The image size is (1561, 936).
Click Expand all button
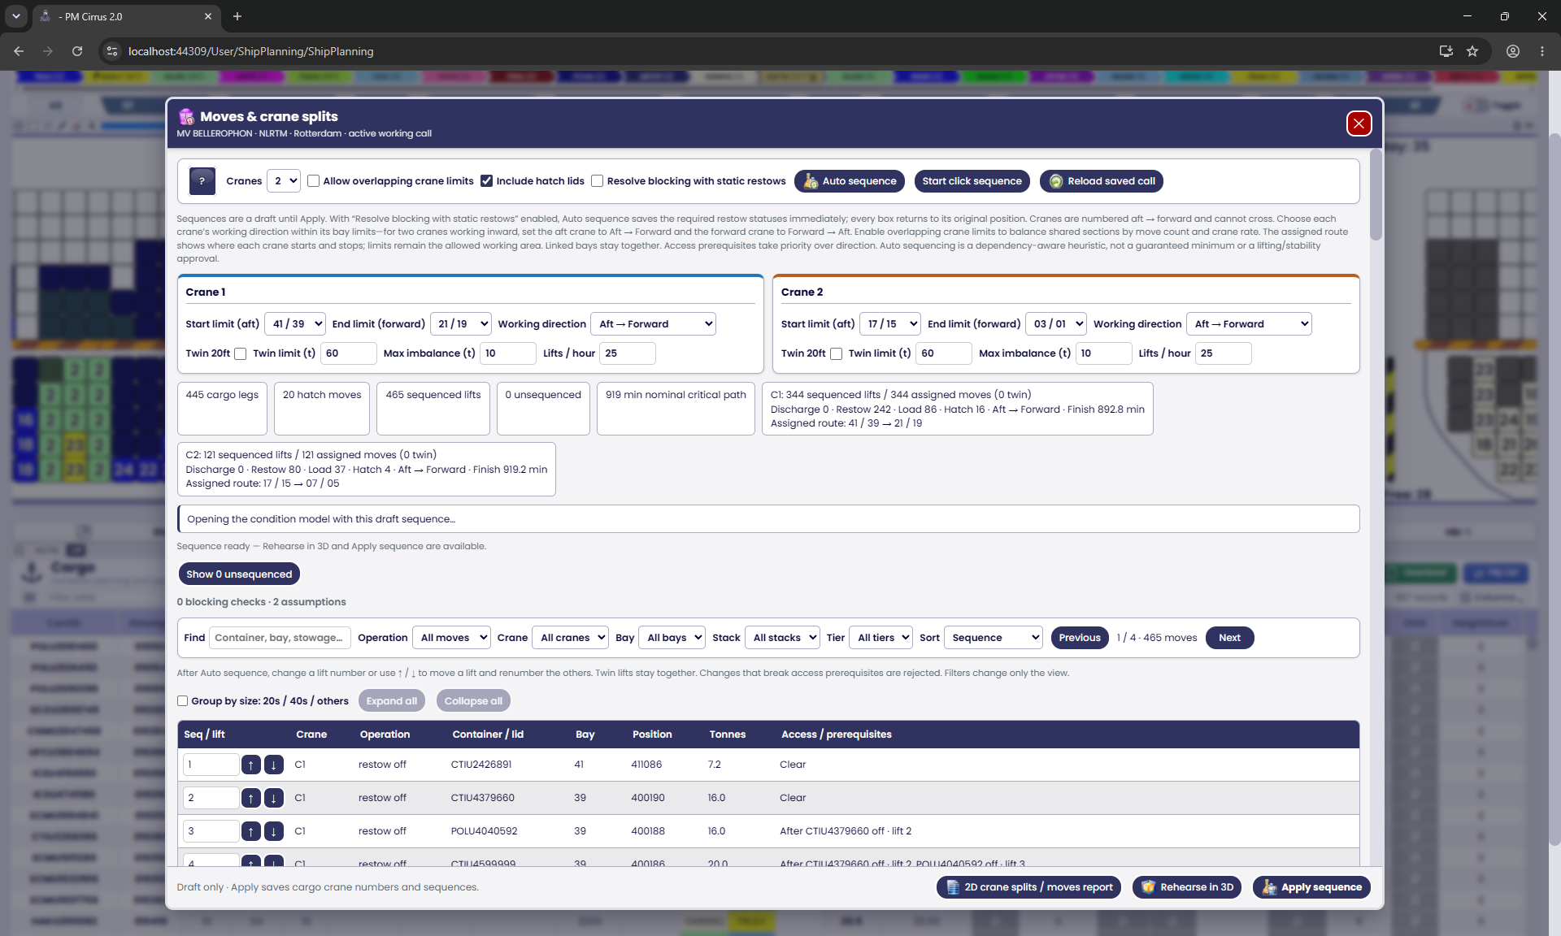[x=391, y=701]
